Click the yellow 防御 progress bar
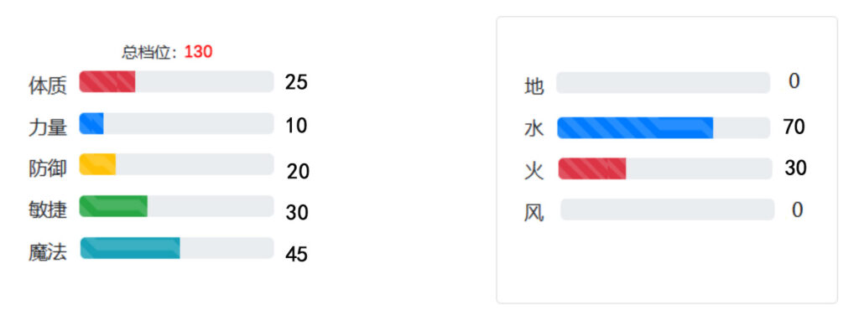This screenshot has height=326, width=859. pos(176,164)
